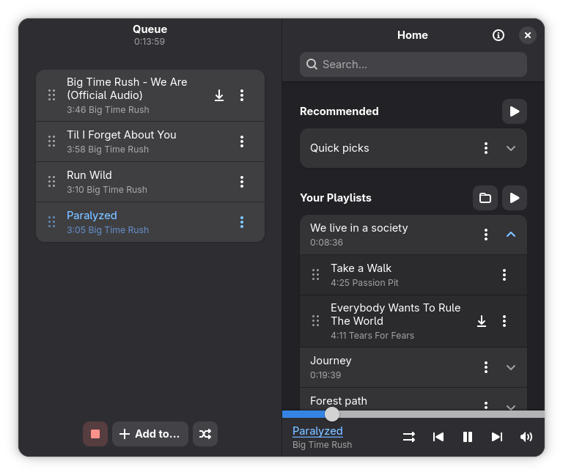Toggle repeat mode in player

[x=408, y=437]
